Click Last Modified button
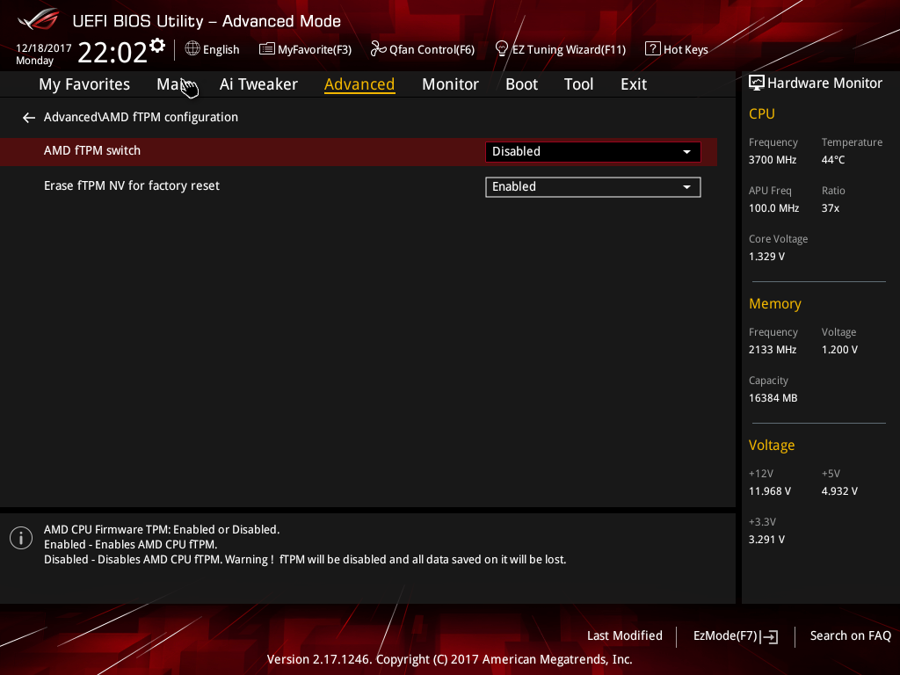The image size is (900, 675). (625, 635)
